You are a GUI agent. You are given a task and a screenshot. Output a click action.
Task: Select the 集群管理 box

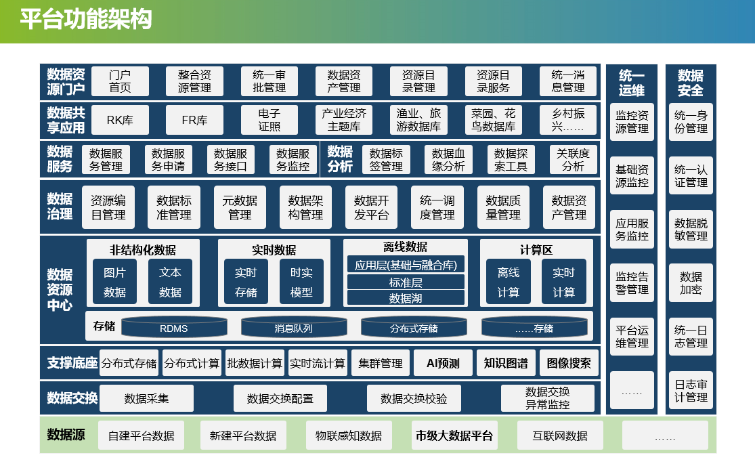pyautogui.click(x=381, y=363)
